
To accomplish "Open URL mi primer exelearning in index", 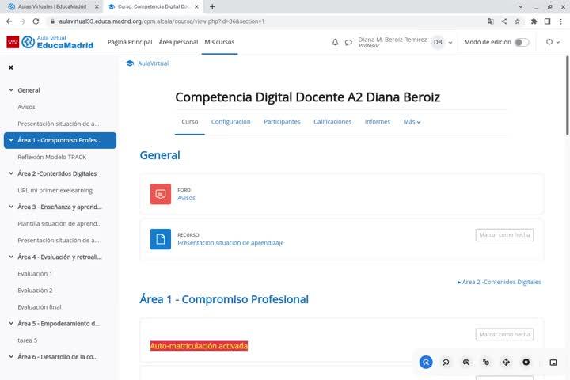I will pyautogui.click(x=55, y=190).
